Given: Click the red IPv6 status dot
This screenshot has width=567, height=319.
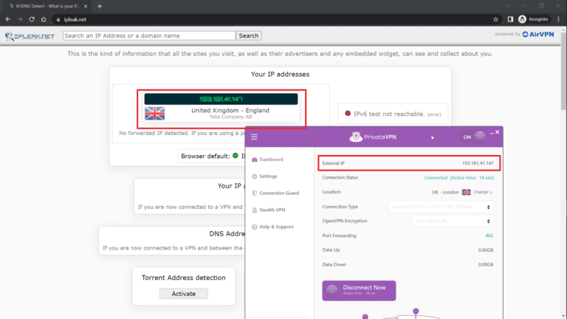Looking at the screenshot, I should (348, 114).
